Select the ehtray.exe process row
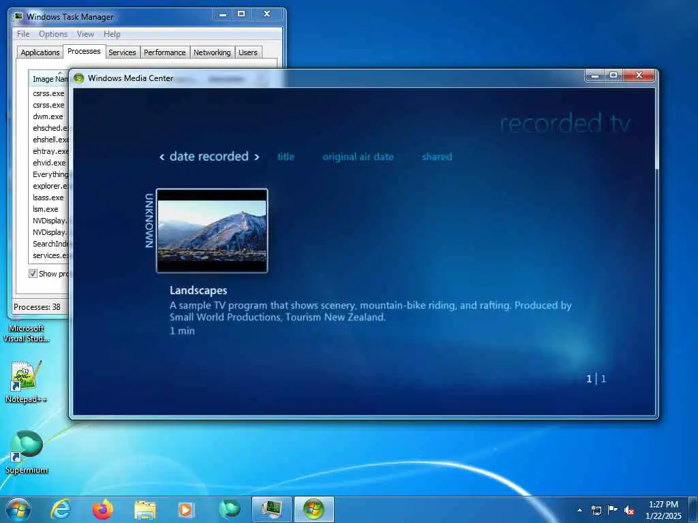698x523 pixels. (49, 151)
